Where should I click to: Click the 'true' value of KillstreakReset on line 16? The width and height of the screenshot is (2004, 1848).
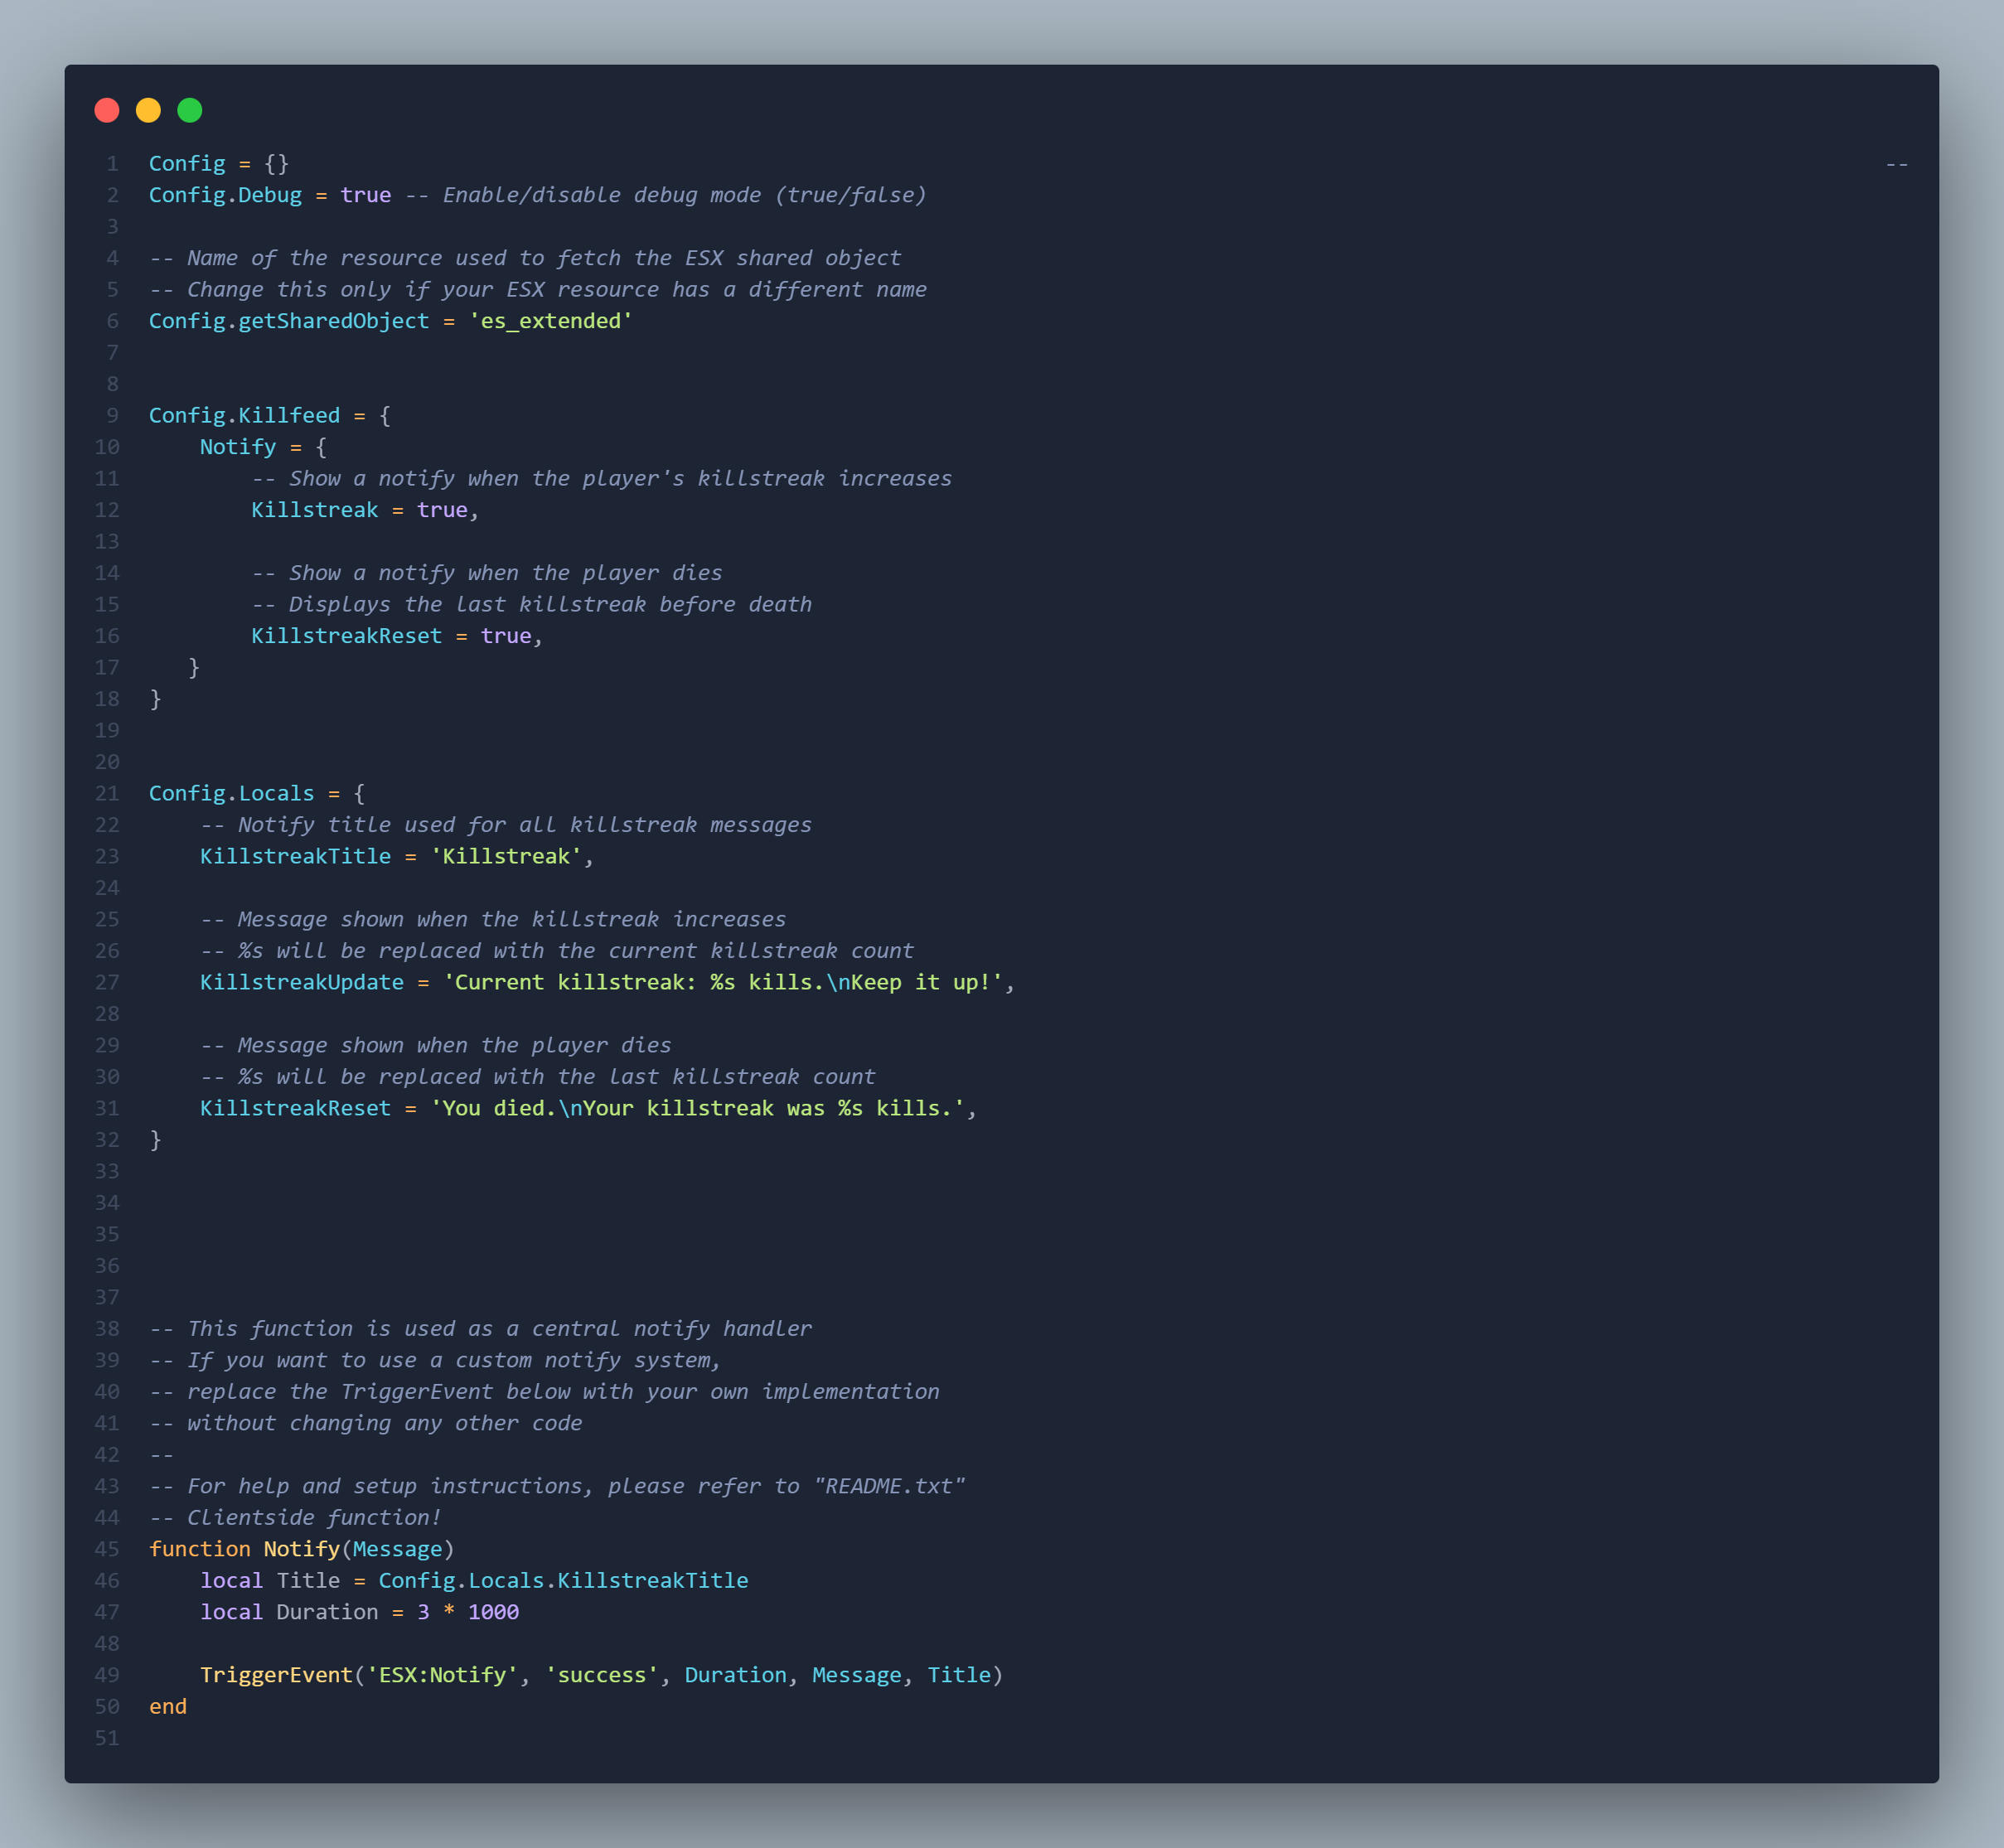point(506,636)
